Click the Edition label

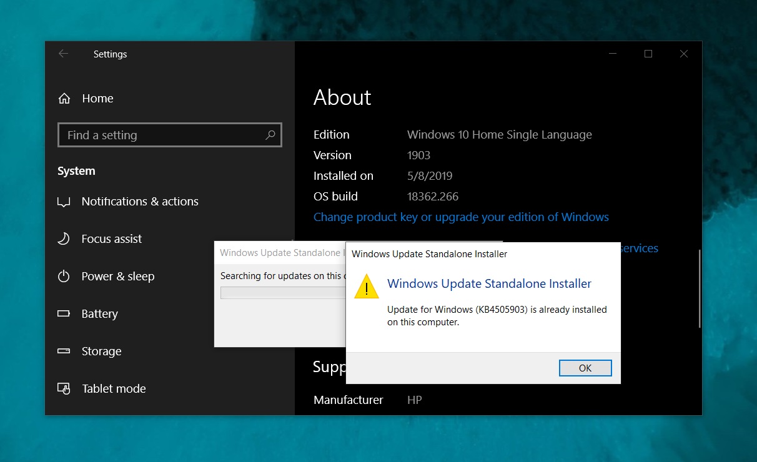(x=332, y=134)
